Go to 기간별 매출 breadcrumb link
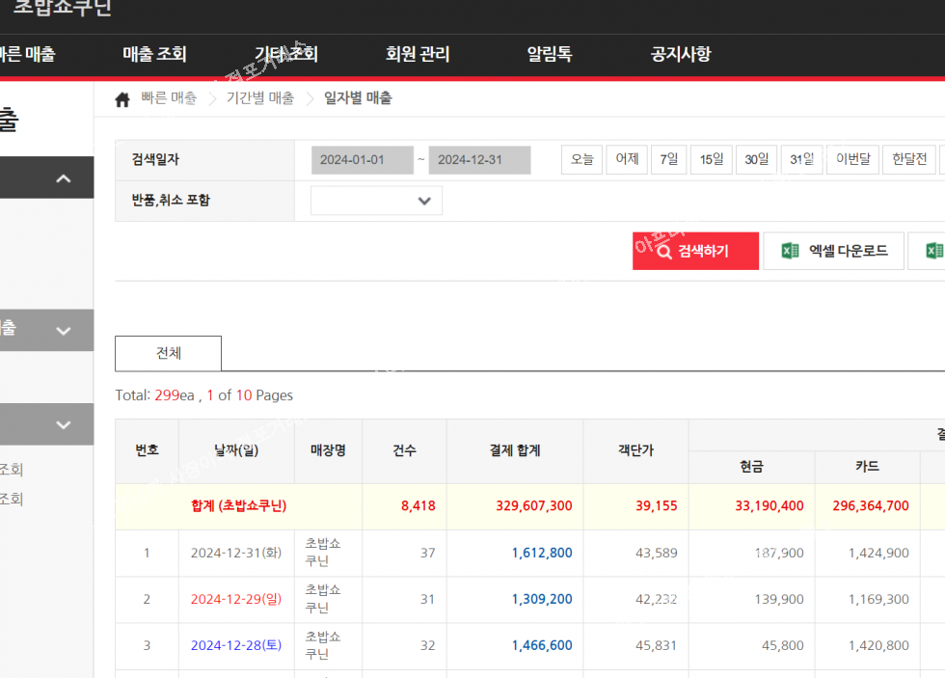 tap(260, 98)
